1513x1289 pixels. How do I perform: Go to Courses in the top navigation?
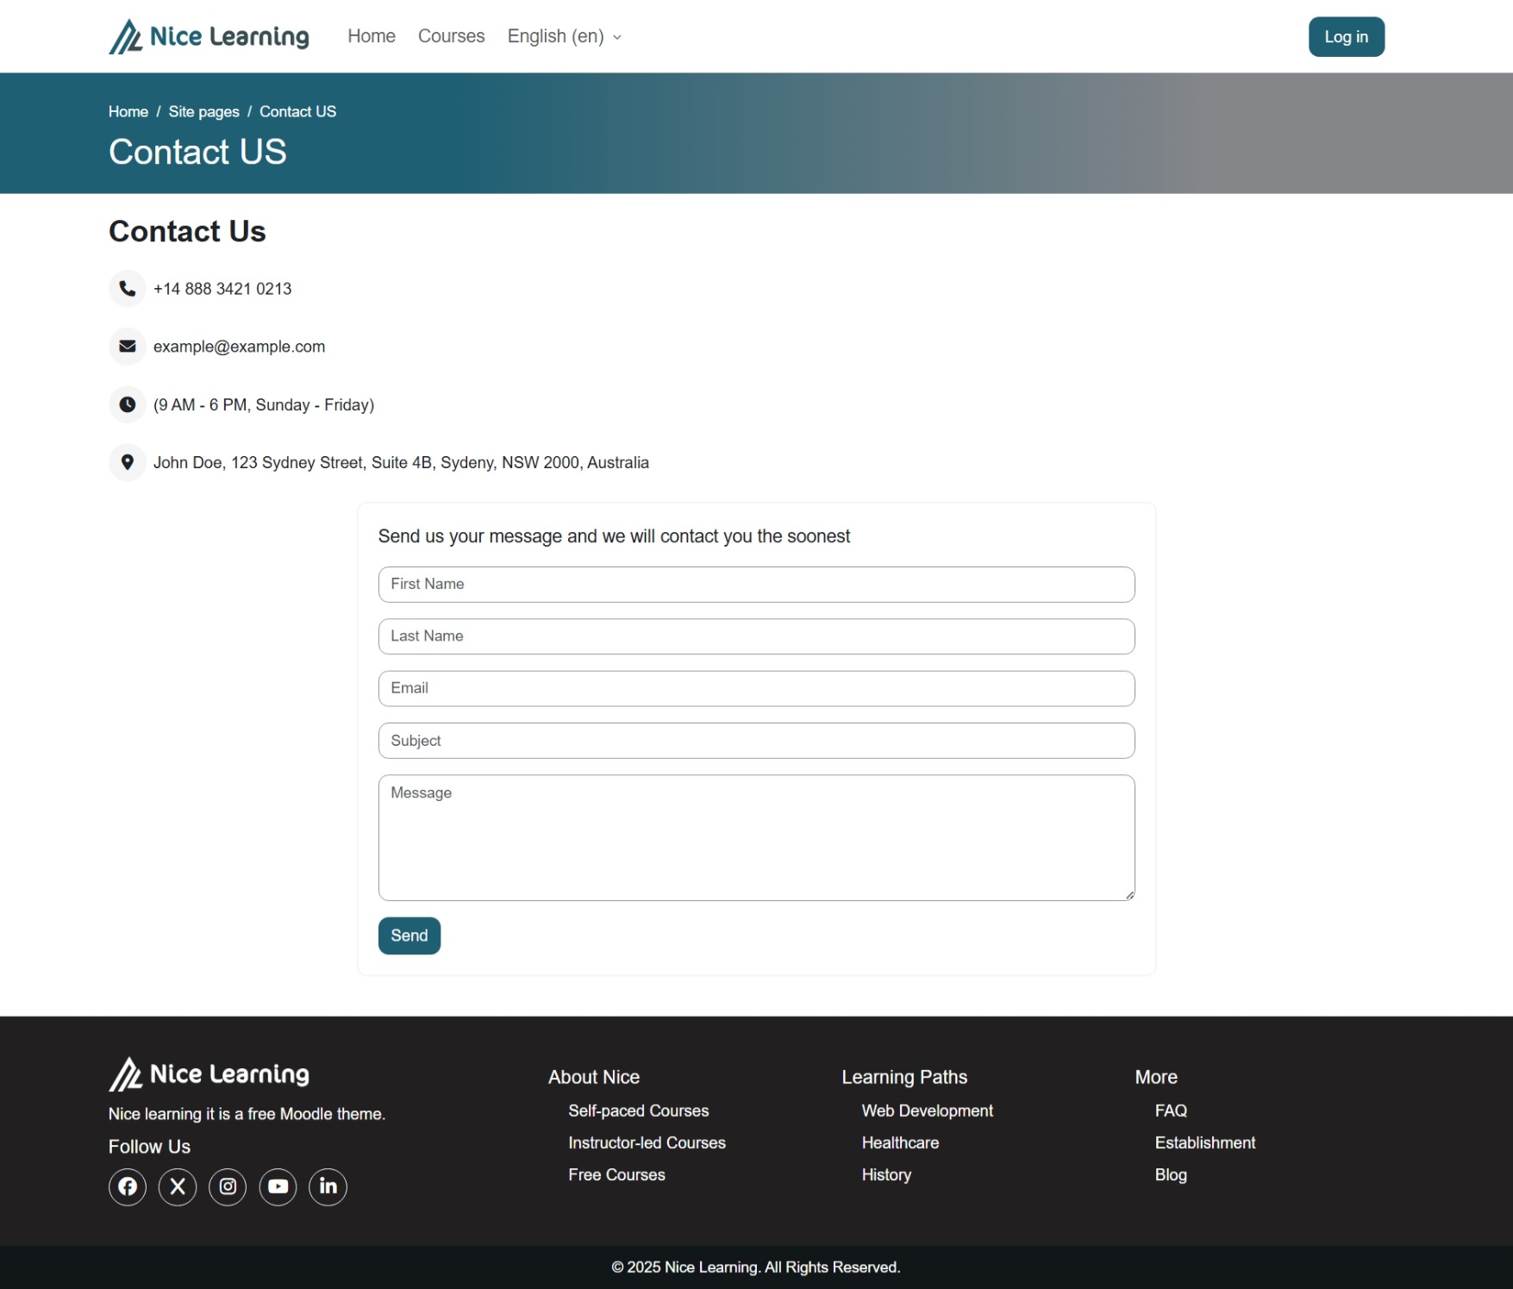pyautogui.click(x=451, y=36)
